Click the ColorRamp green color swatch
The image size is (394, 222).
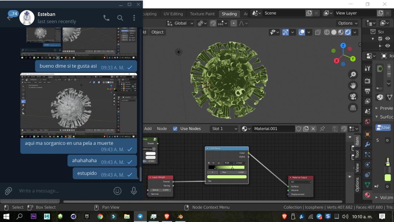point(227,177)
